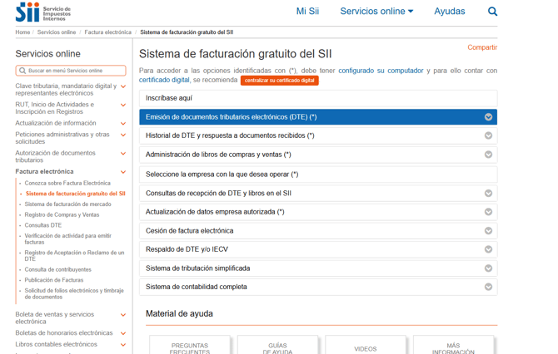Expand Respaldo de DTE y/o IECV chevron
Screen dimensions: 558x354
(x=488, y=249)
